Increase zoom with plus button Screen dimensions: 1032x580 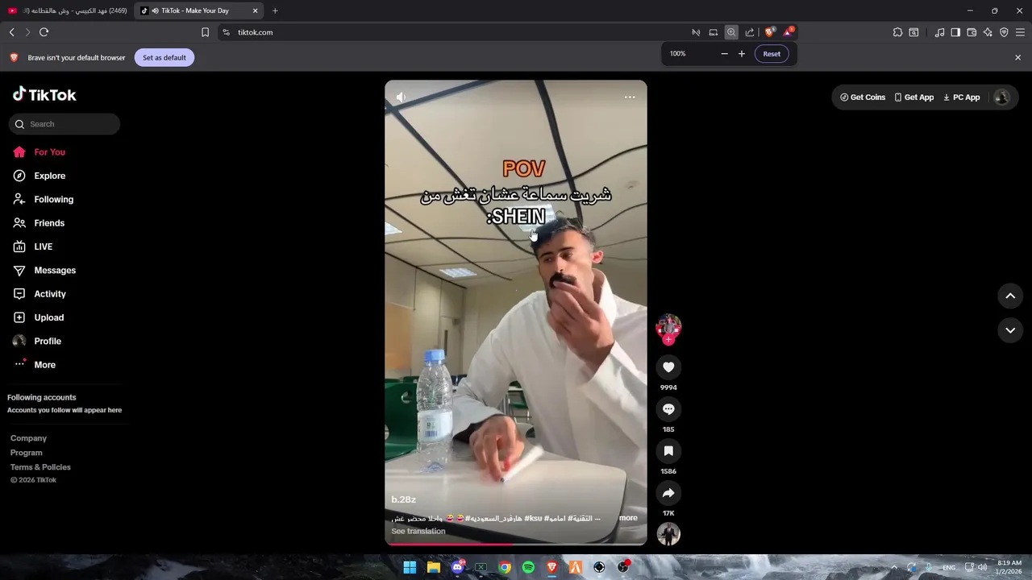pos(742,54)
